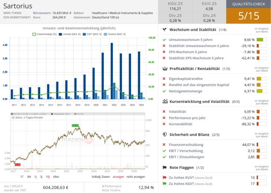Image resolution: width=271 pixels, height=193 pixels.
Task: Open the Finanzverschuldung metric link
Action: [186, 144]
